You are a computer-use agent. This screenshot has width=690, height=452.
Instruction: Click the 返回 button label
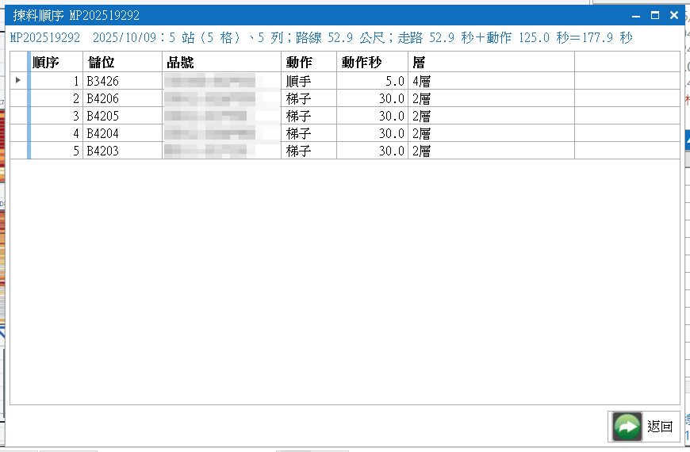pos(660,427)
